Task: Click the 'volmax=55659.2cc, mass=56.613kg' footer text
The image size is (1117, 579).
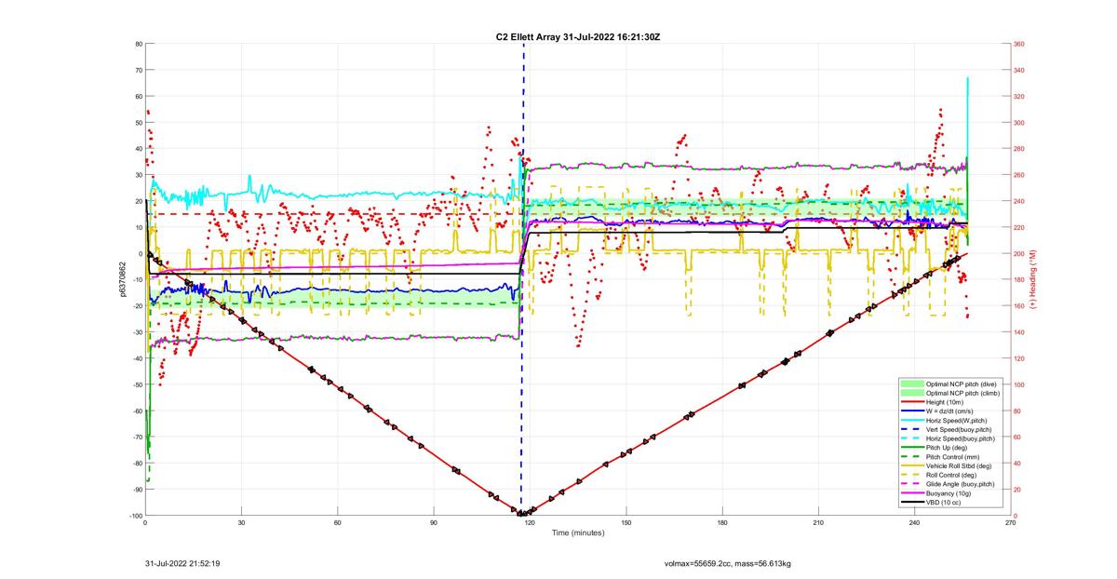Action: pos(727,563)
